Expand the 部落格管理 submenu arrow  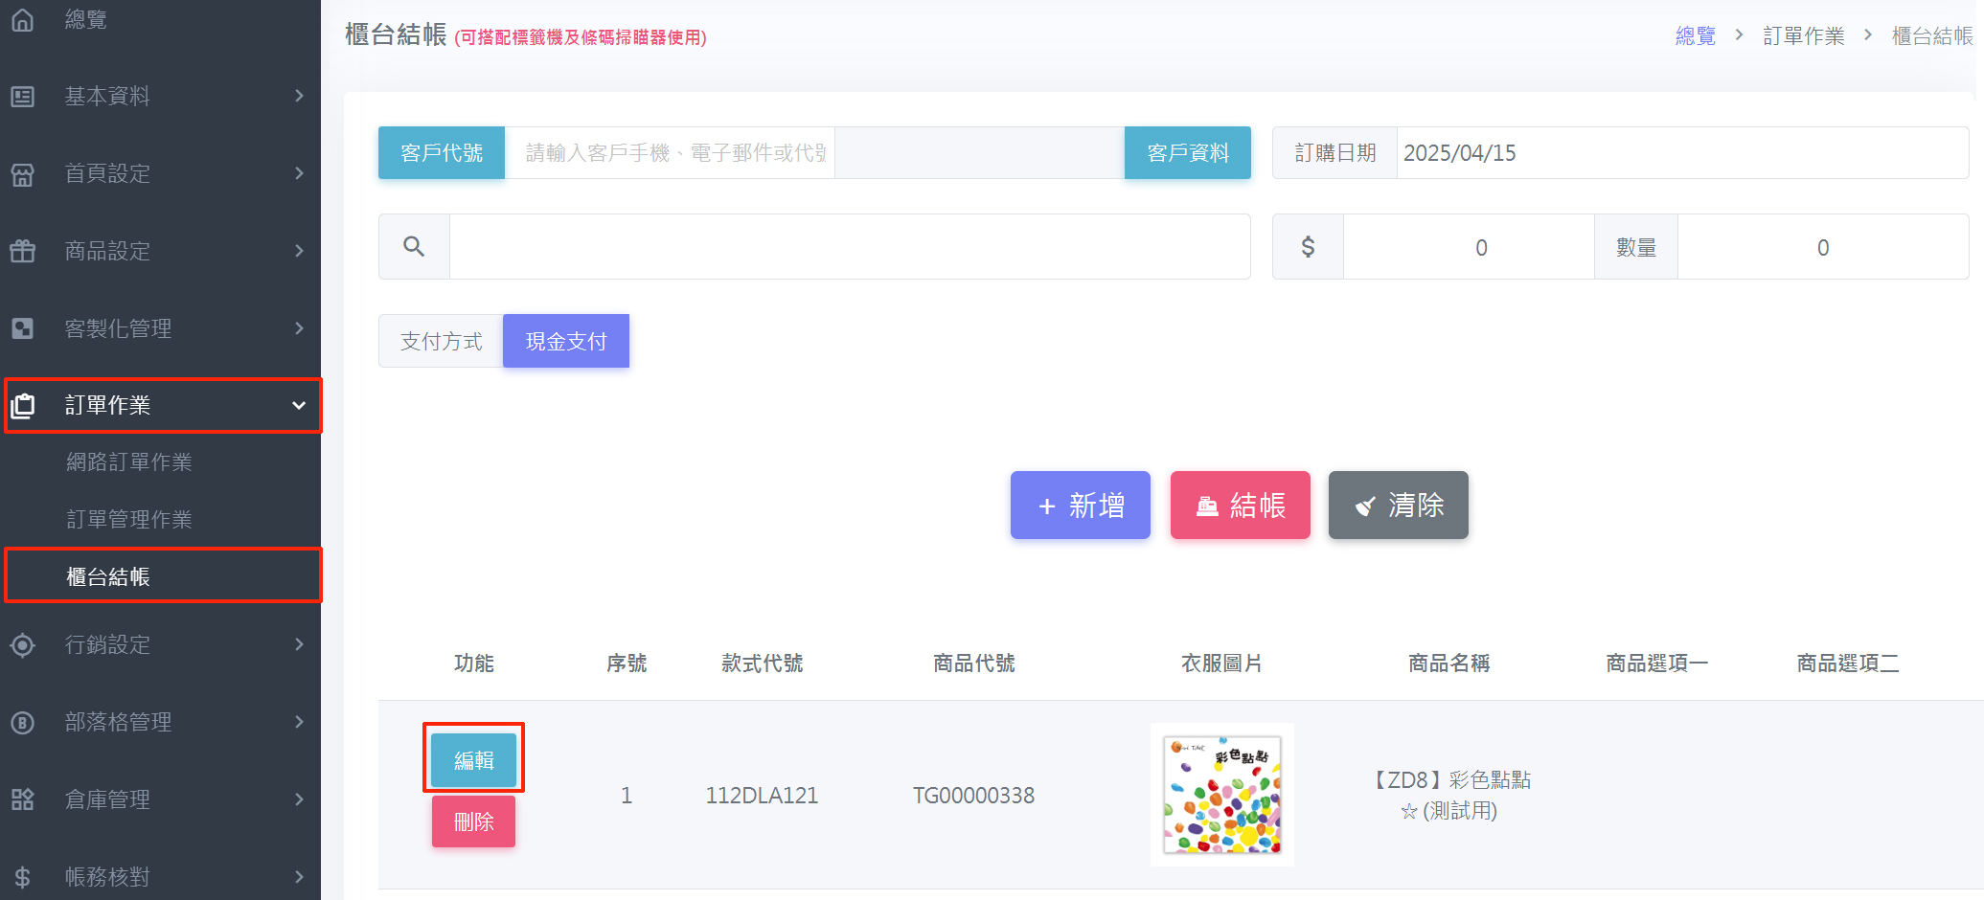299,722
